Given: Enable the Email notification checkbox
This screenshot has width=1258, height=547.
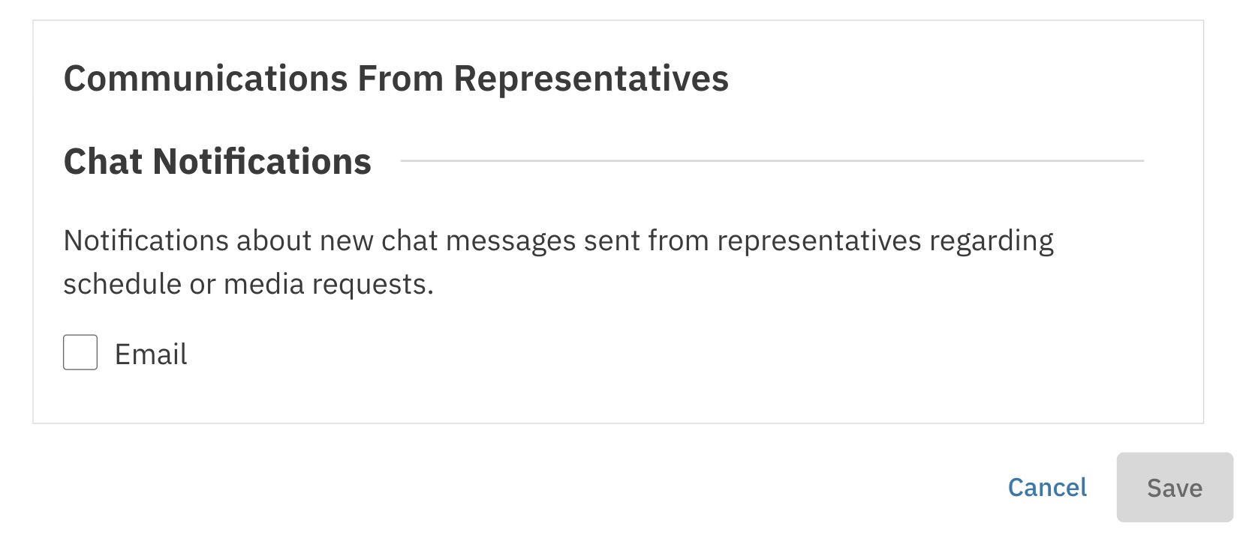Looking at the screenshot, I should click(80, 352).
